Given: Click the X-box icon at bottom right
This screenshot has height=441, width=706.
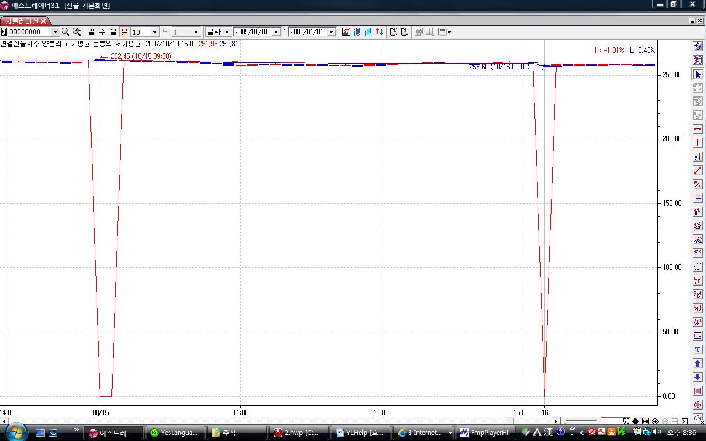Looking at the screenshot, I should (x=684, y=421).
